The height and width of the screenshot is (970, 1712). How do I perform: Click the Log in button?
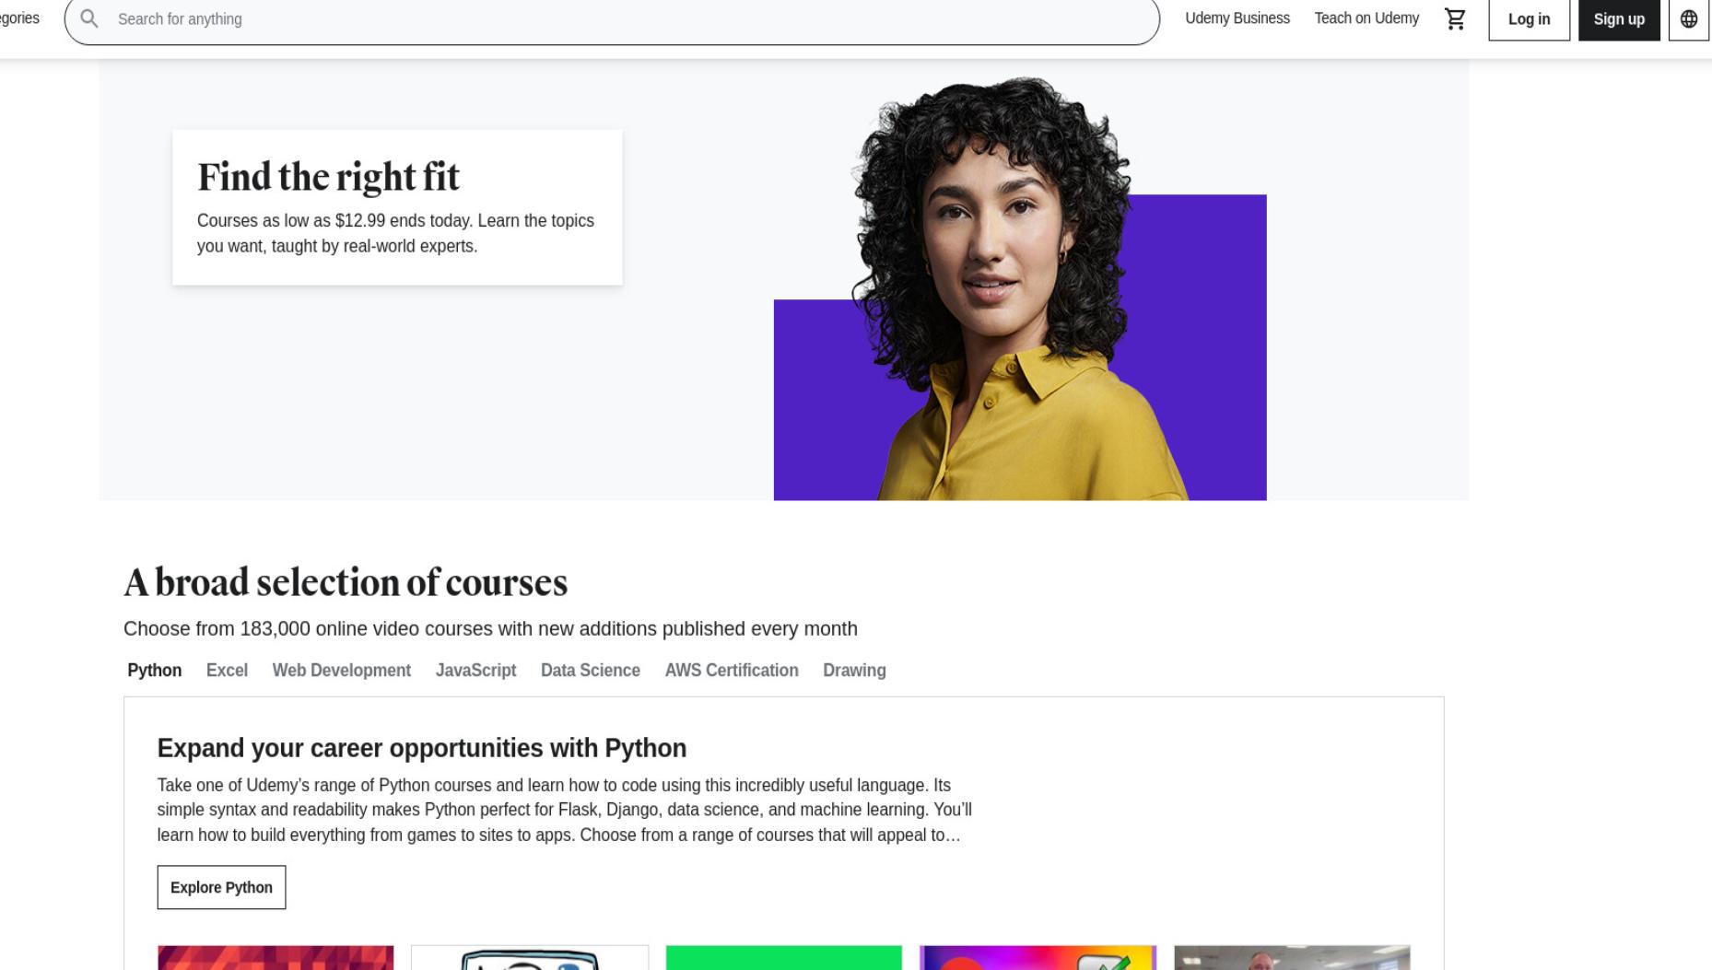click(1529, 19)
